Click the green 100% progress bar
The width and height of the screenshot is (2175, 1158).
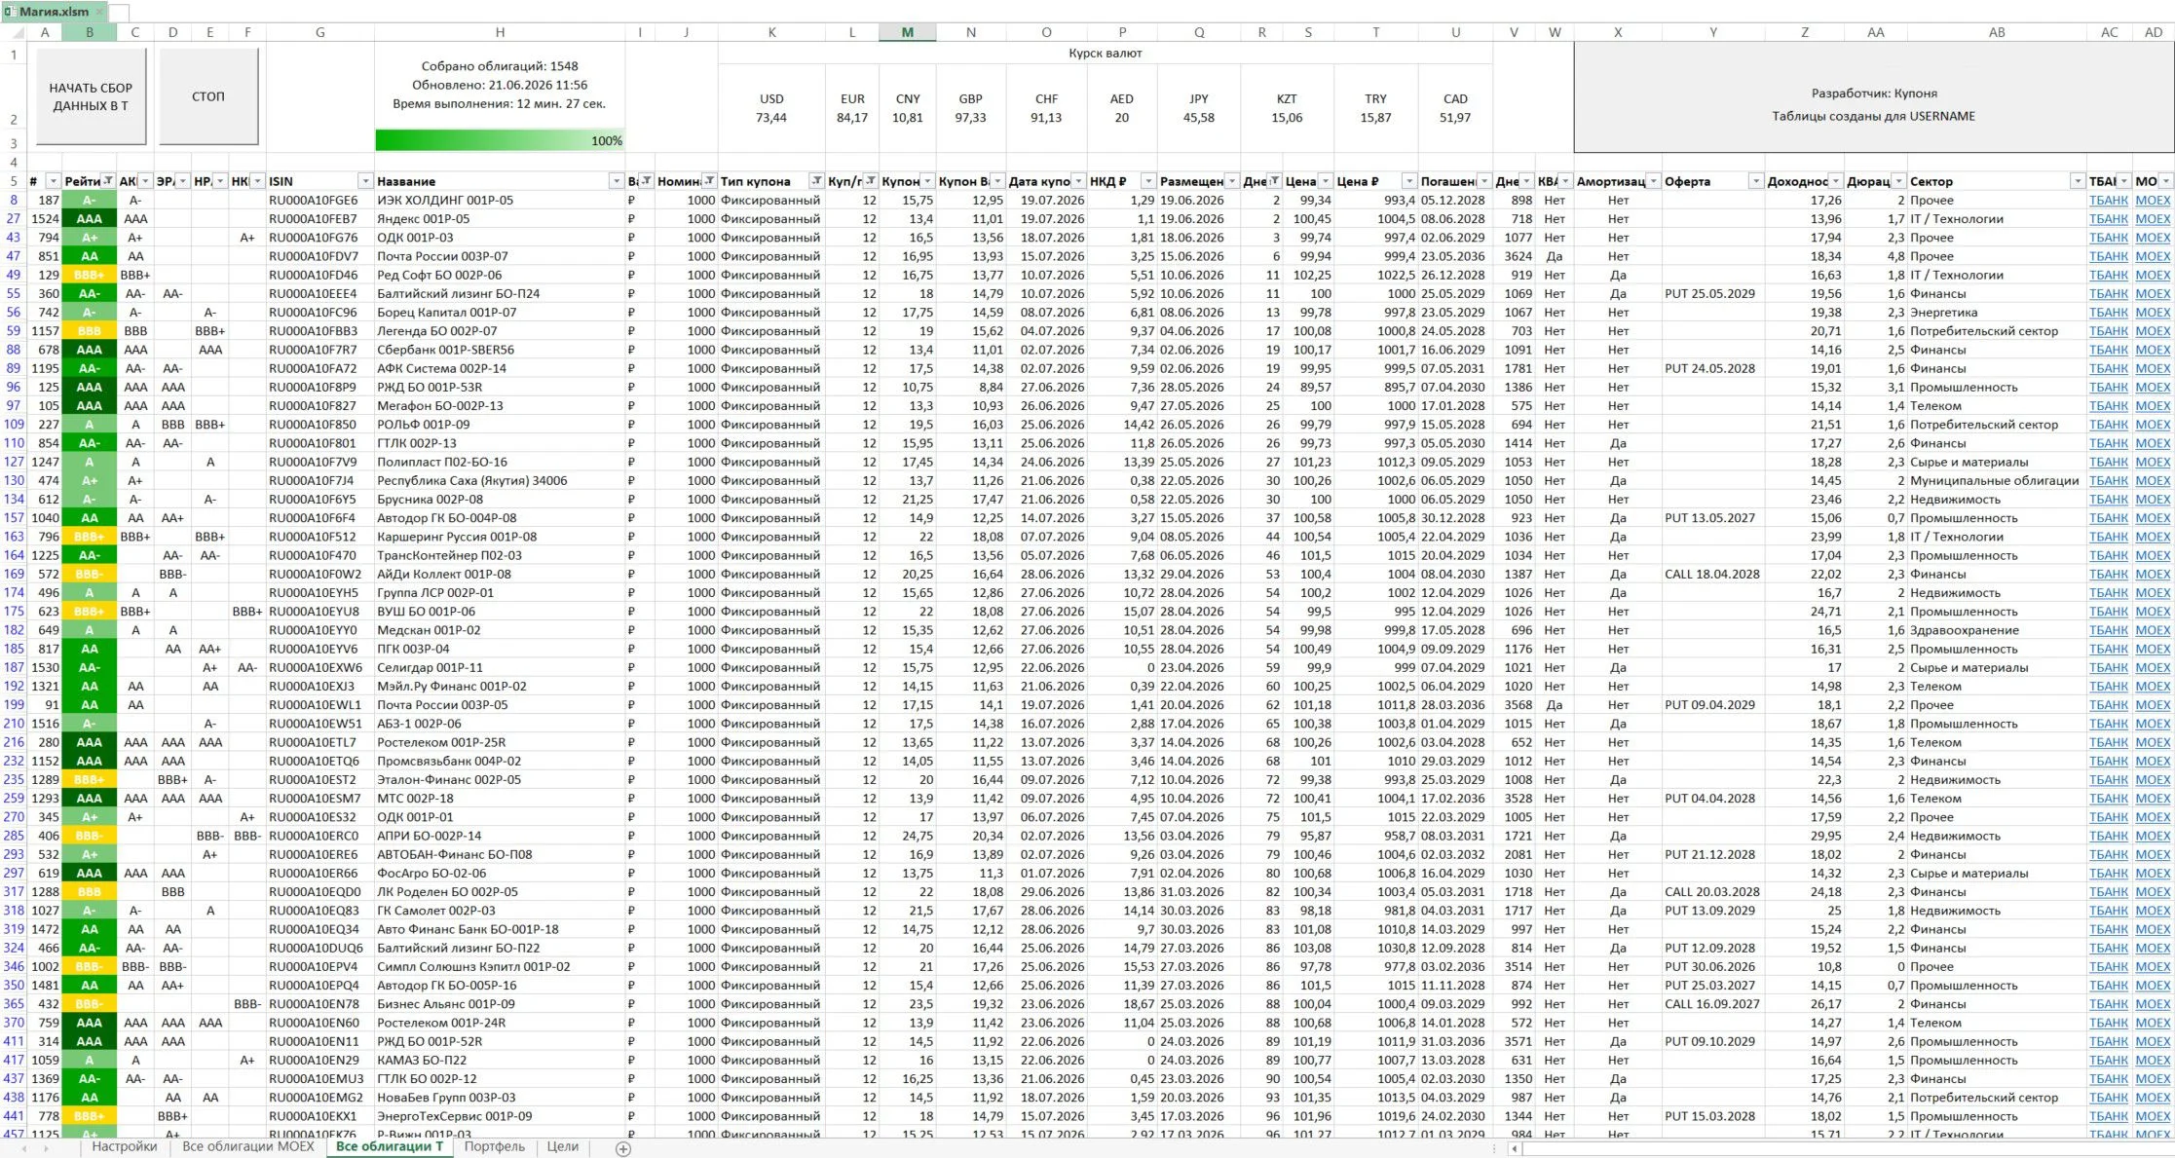(x=500, y=141)
